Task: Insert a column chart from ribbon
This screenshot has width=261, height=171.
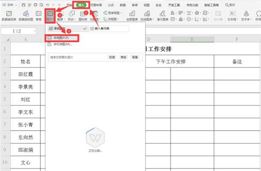Action: coord(173,13)
